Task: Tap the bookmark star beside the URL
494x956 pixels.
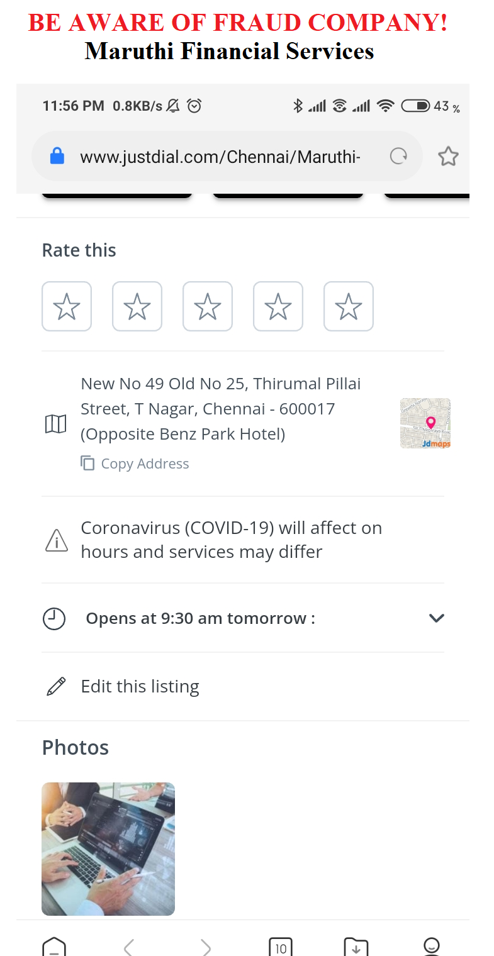Action: [448, 156]
